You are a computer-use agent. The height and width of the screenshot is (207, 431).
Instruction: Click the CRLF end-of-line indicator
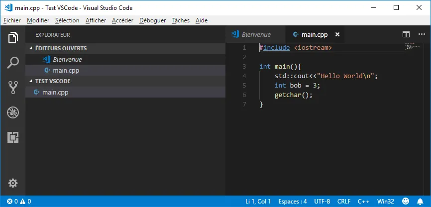point(344,201)
